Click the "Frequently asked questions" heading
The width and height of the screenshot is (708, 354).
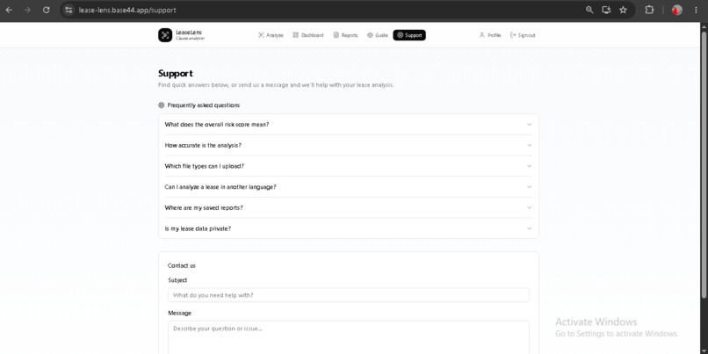[203, 105]
